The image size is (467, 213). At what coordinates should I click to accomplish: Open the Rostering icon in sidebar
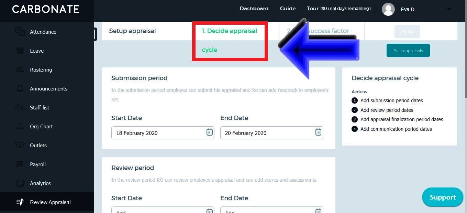click(20, 70)
